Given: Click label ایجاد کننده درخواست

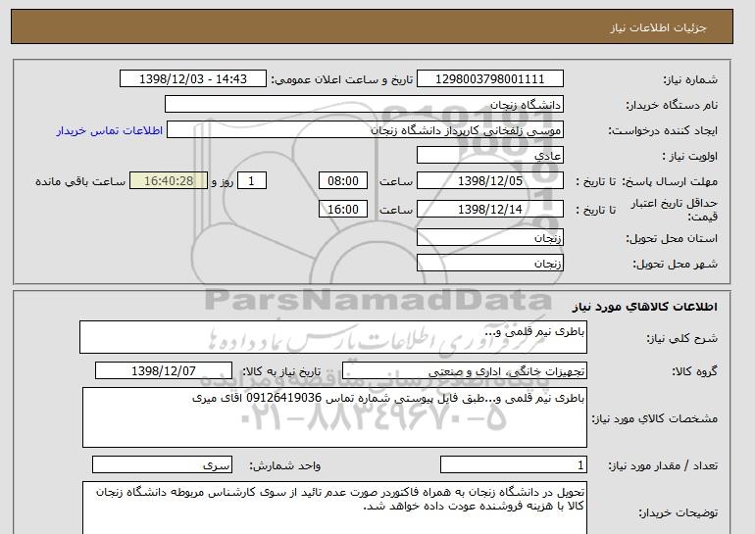Looking at the screenshot, I should tap(663, 130).
